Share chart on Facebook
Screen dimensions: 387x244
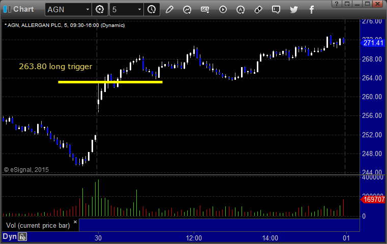[312, 10]
